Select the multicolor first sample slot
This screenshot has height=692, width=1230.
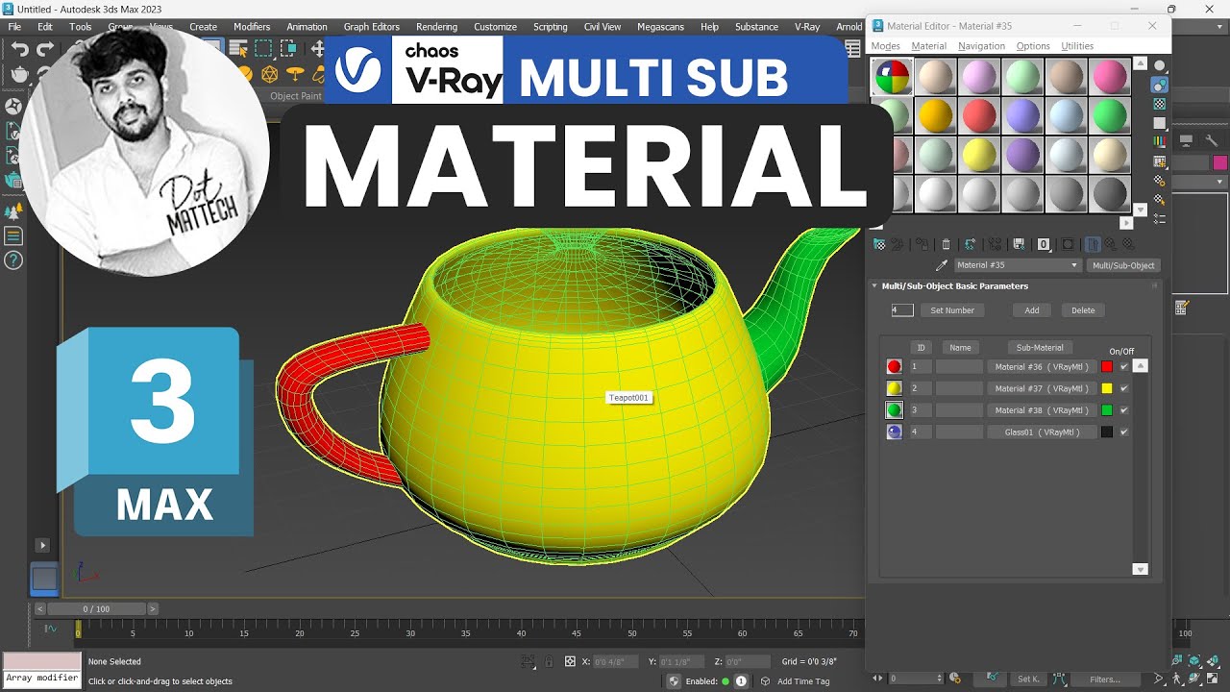point(892,77)
